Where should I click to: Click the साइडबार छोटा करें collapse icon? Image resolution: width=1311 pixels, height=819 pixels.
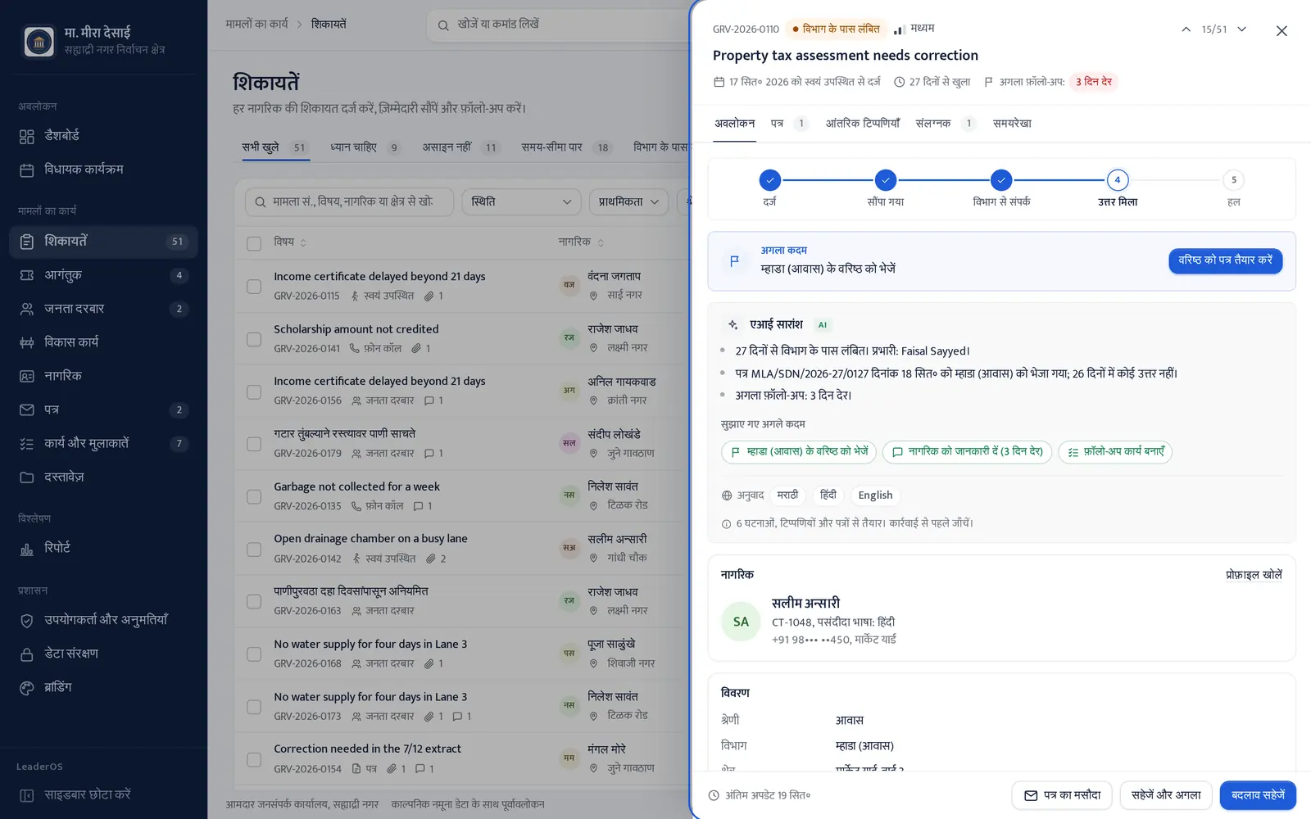pos(27,795)
